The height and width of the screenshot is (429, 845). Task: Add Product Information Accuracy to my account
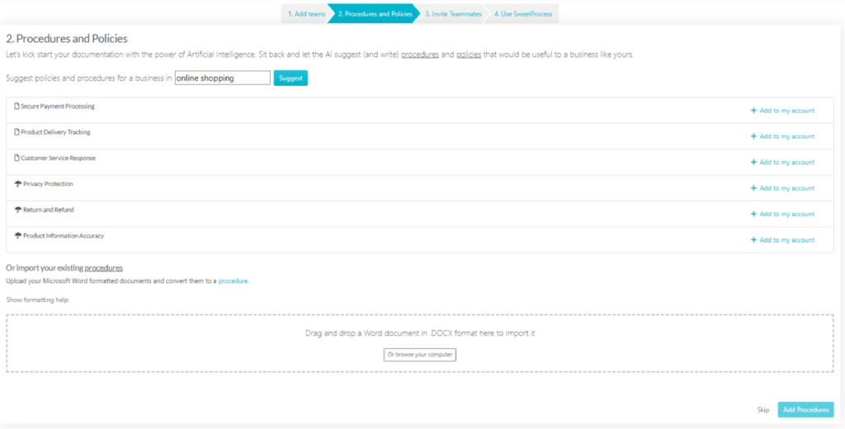[782, 240]
